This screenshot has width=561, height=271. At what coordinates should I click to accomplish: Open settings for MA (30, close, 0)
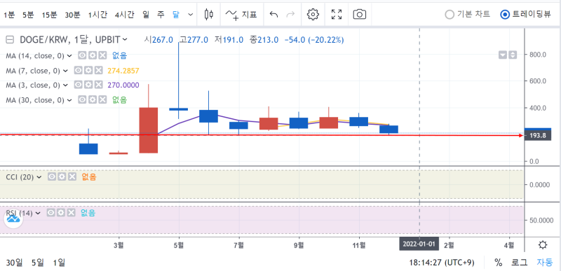[93, 99]
